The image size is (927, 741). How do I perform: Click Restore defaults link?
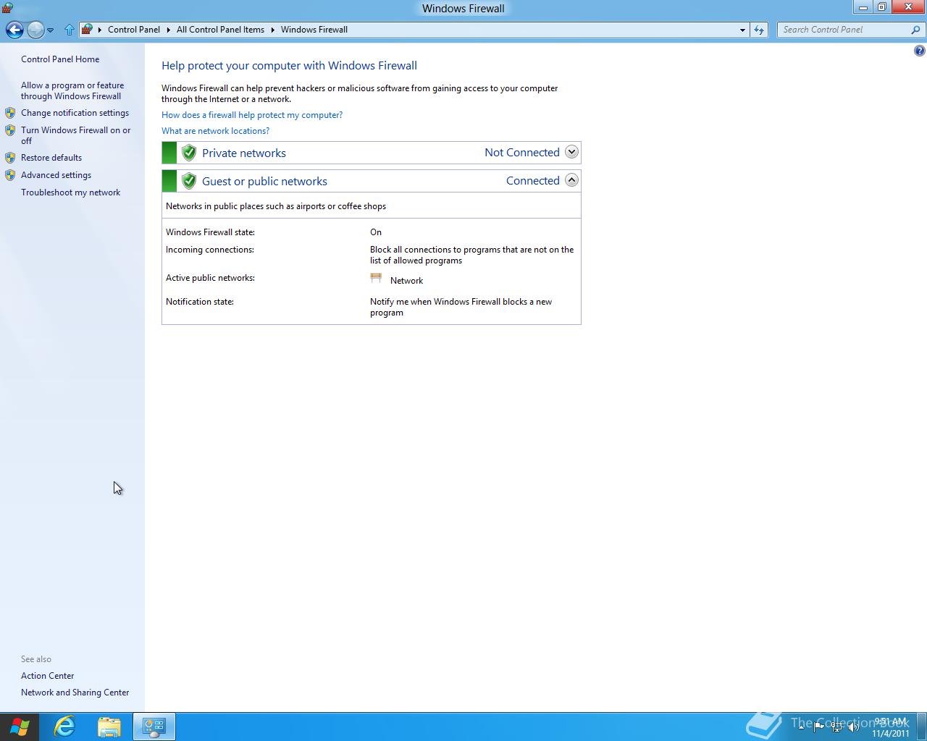pyautogui.click(x=51, y=158)
